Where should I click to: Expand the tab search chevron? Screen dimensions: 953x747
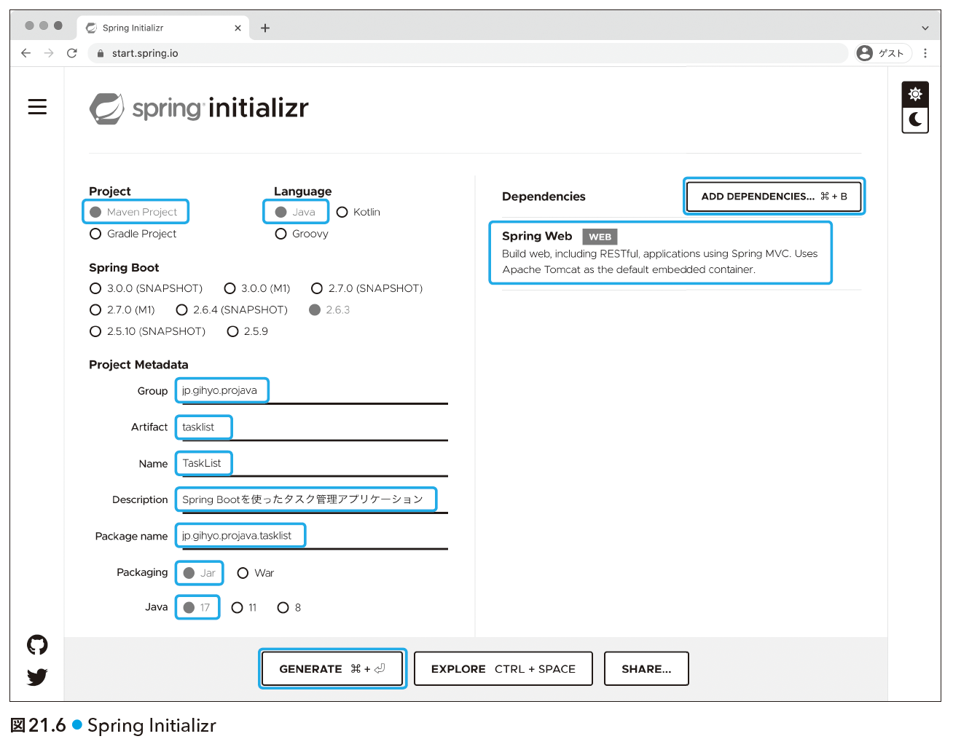[x=925, y=28]
